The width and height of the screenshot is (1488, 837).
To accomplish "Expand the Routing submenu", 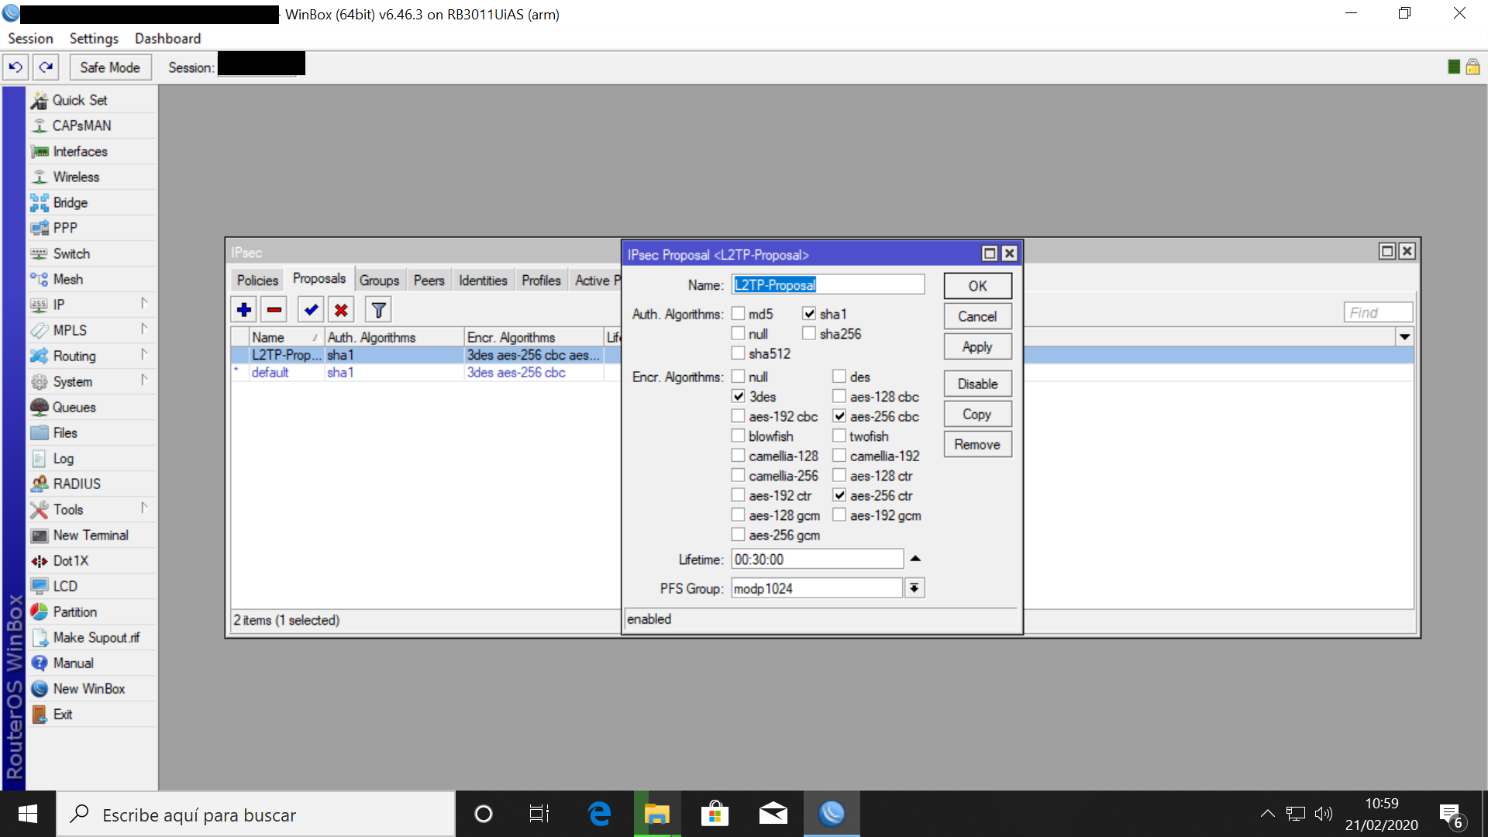I will 144,355.
